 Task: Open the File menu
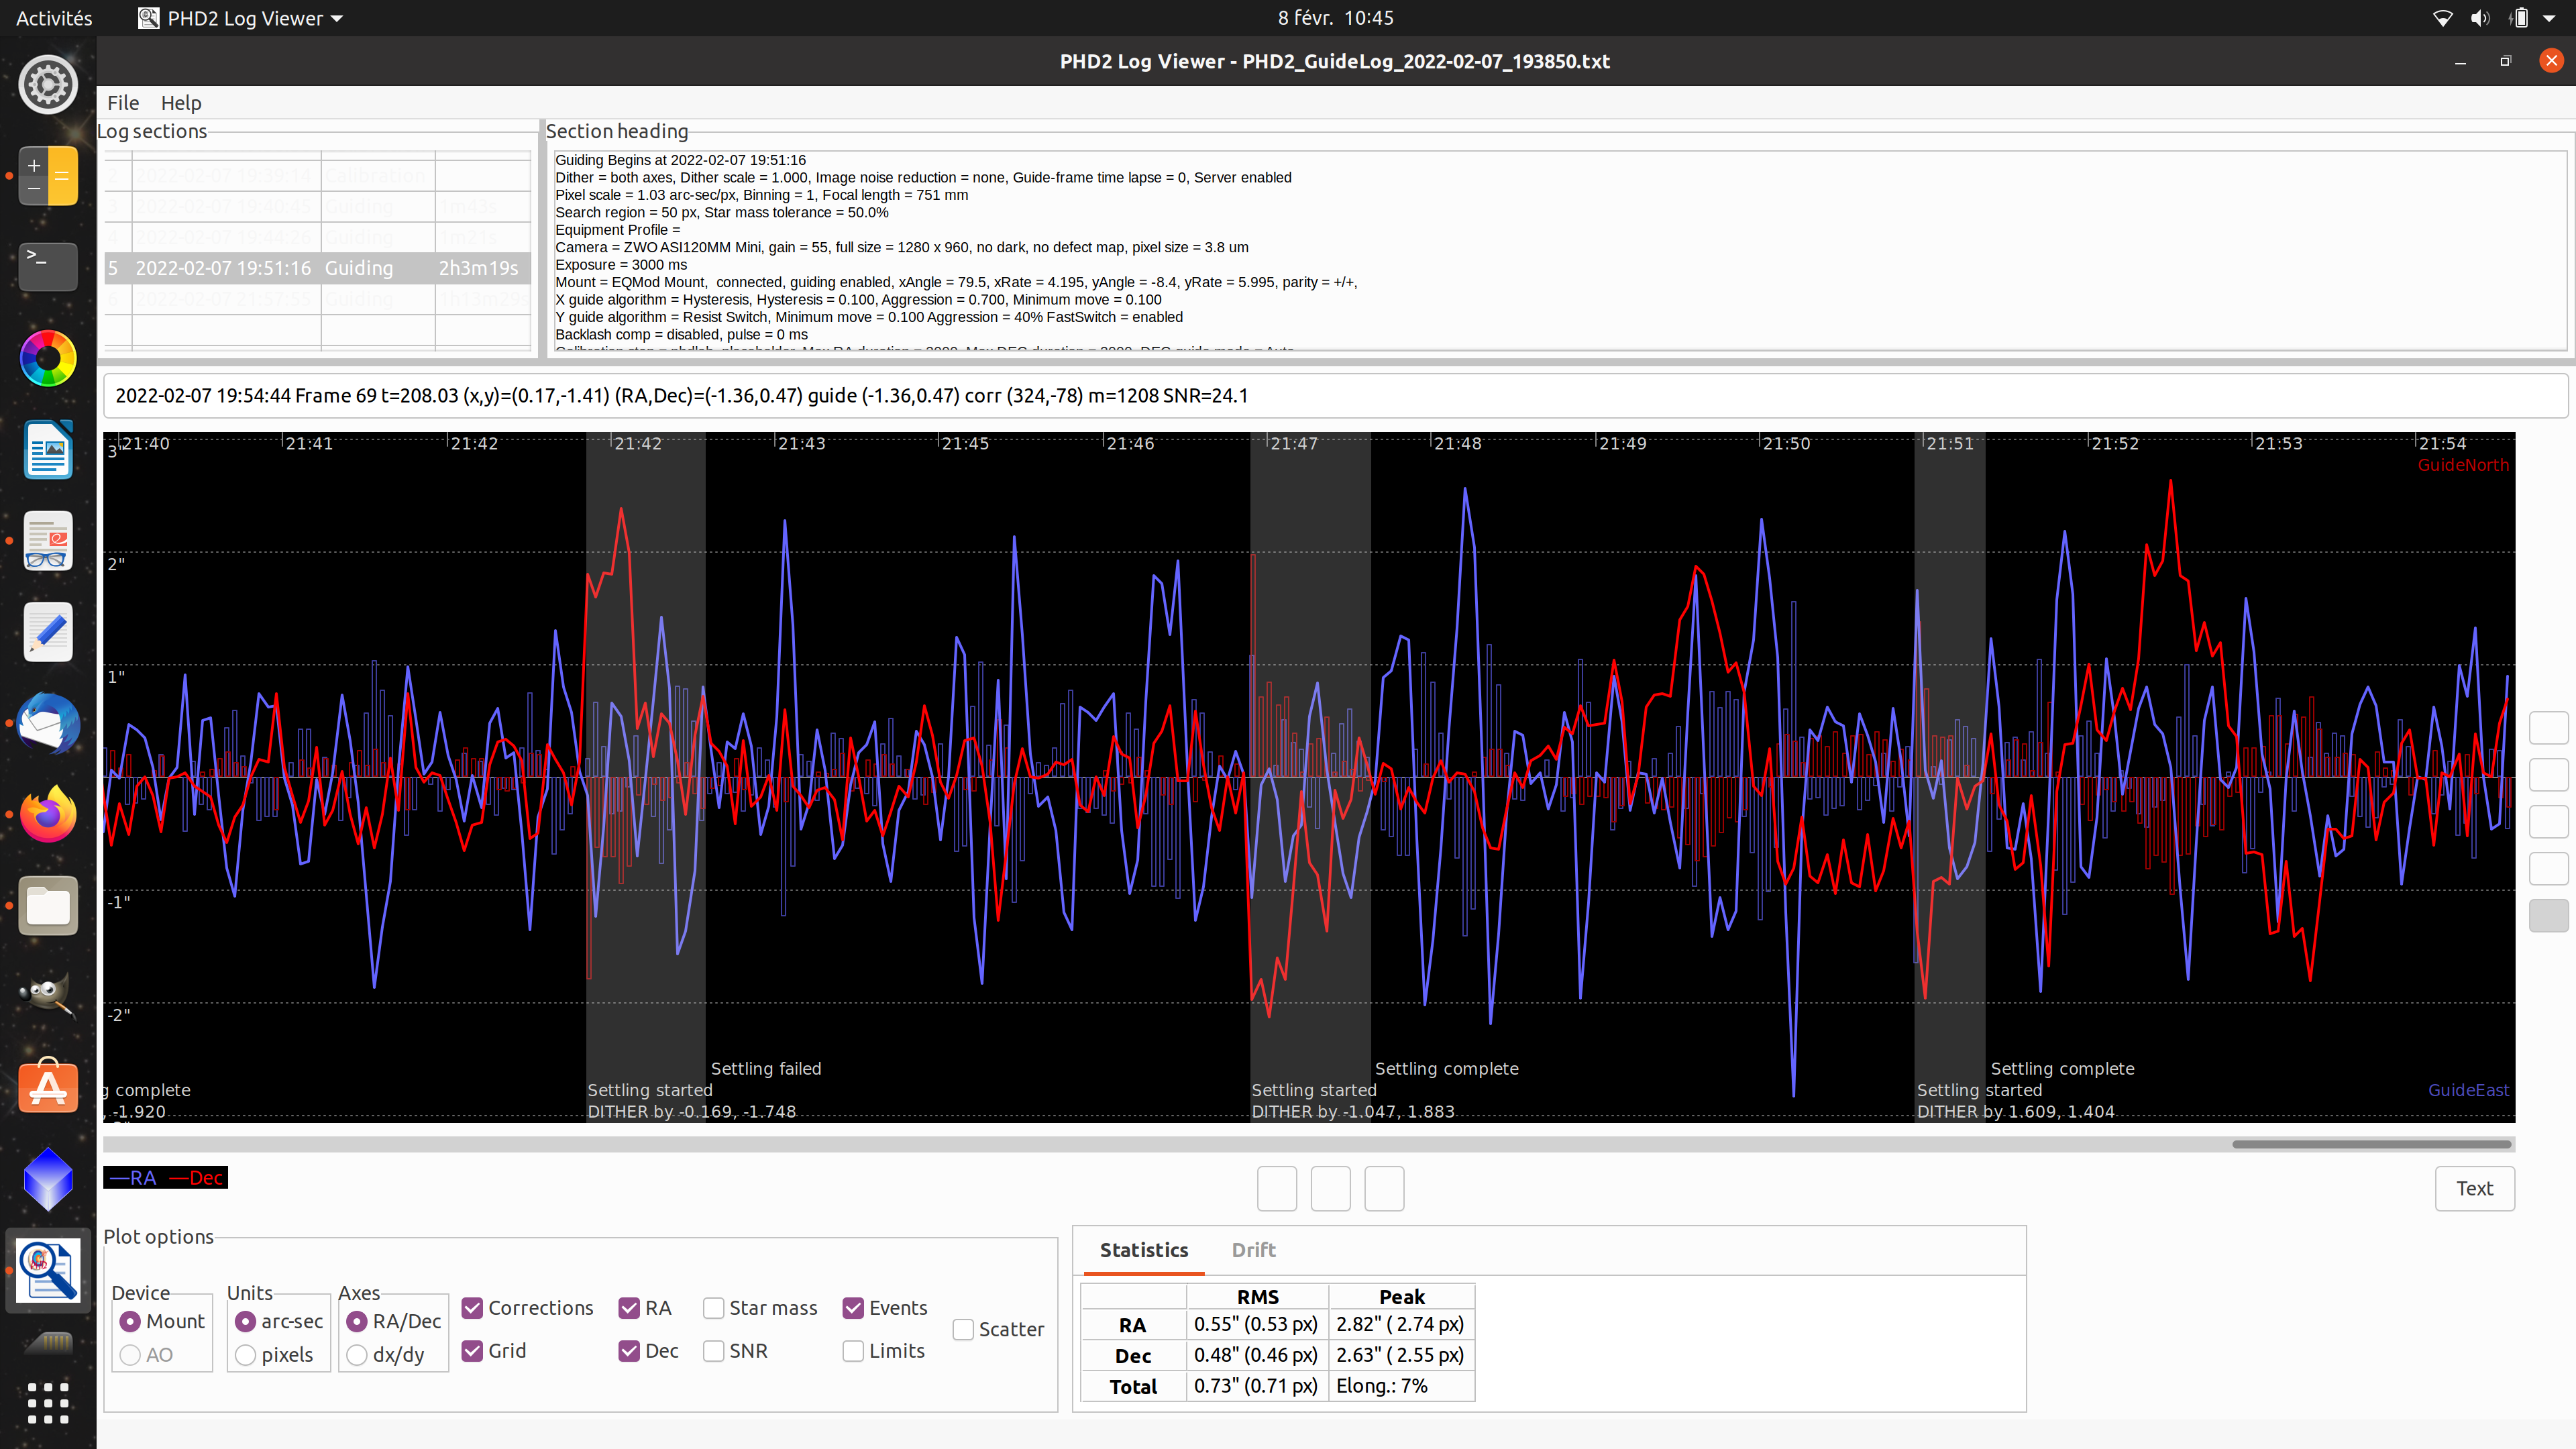point(123,103)
